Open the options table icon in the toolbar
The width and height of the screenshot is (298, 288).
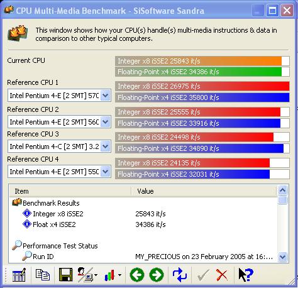click(x=19, y=275)
